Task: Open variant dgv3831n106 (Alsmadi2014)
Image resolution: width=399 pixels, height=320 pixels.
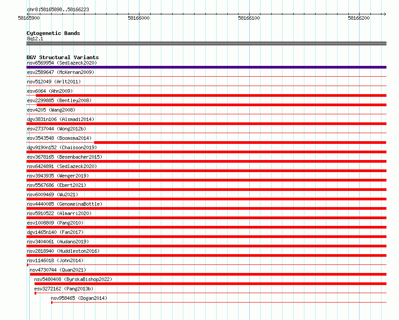Action: pyautogui.click(x=61, y=119)
